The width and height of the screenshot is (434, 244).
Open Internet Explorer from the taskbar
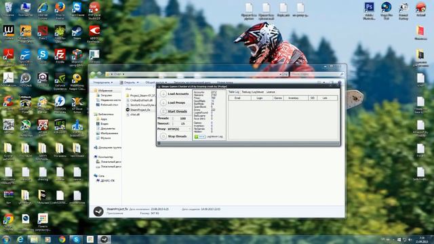click(x=20, y=239)
